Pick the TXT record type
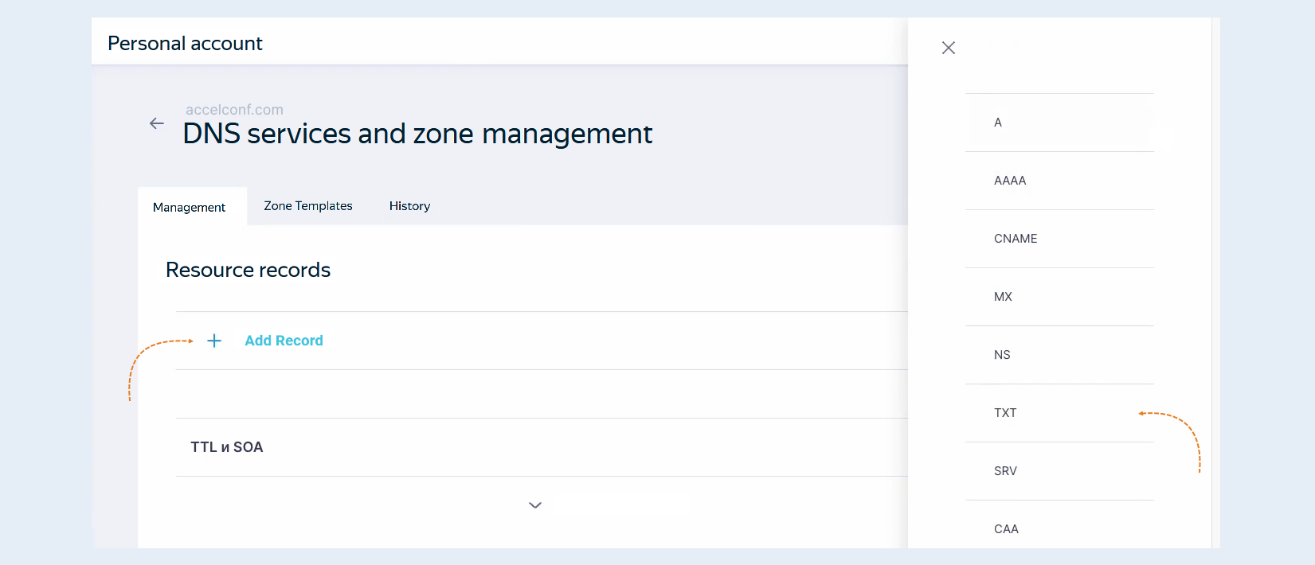1315x565 pixels. pos(1059,413)
